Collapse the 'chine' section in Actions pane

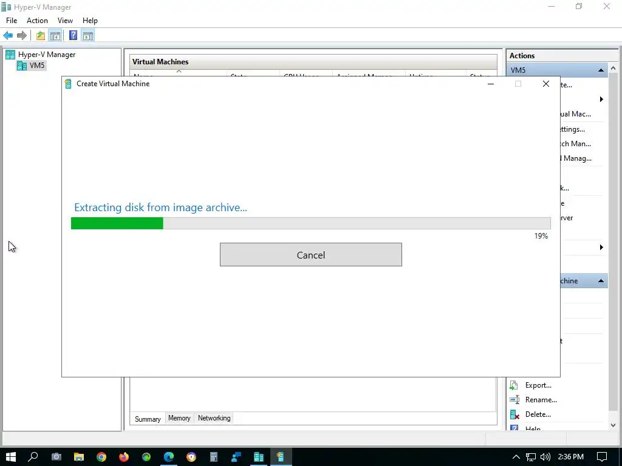[601, 281]
